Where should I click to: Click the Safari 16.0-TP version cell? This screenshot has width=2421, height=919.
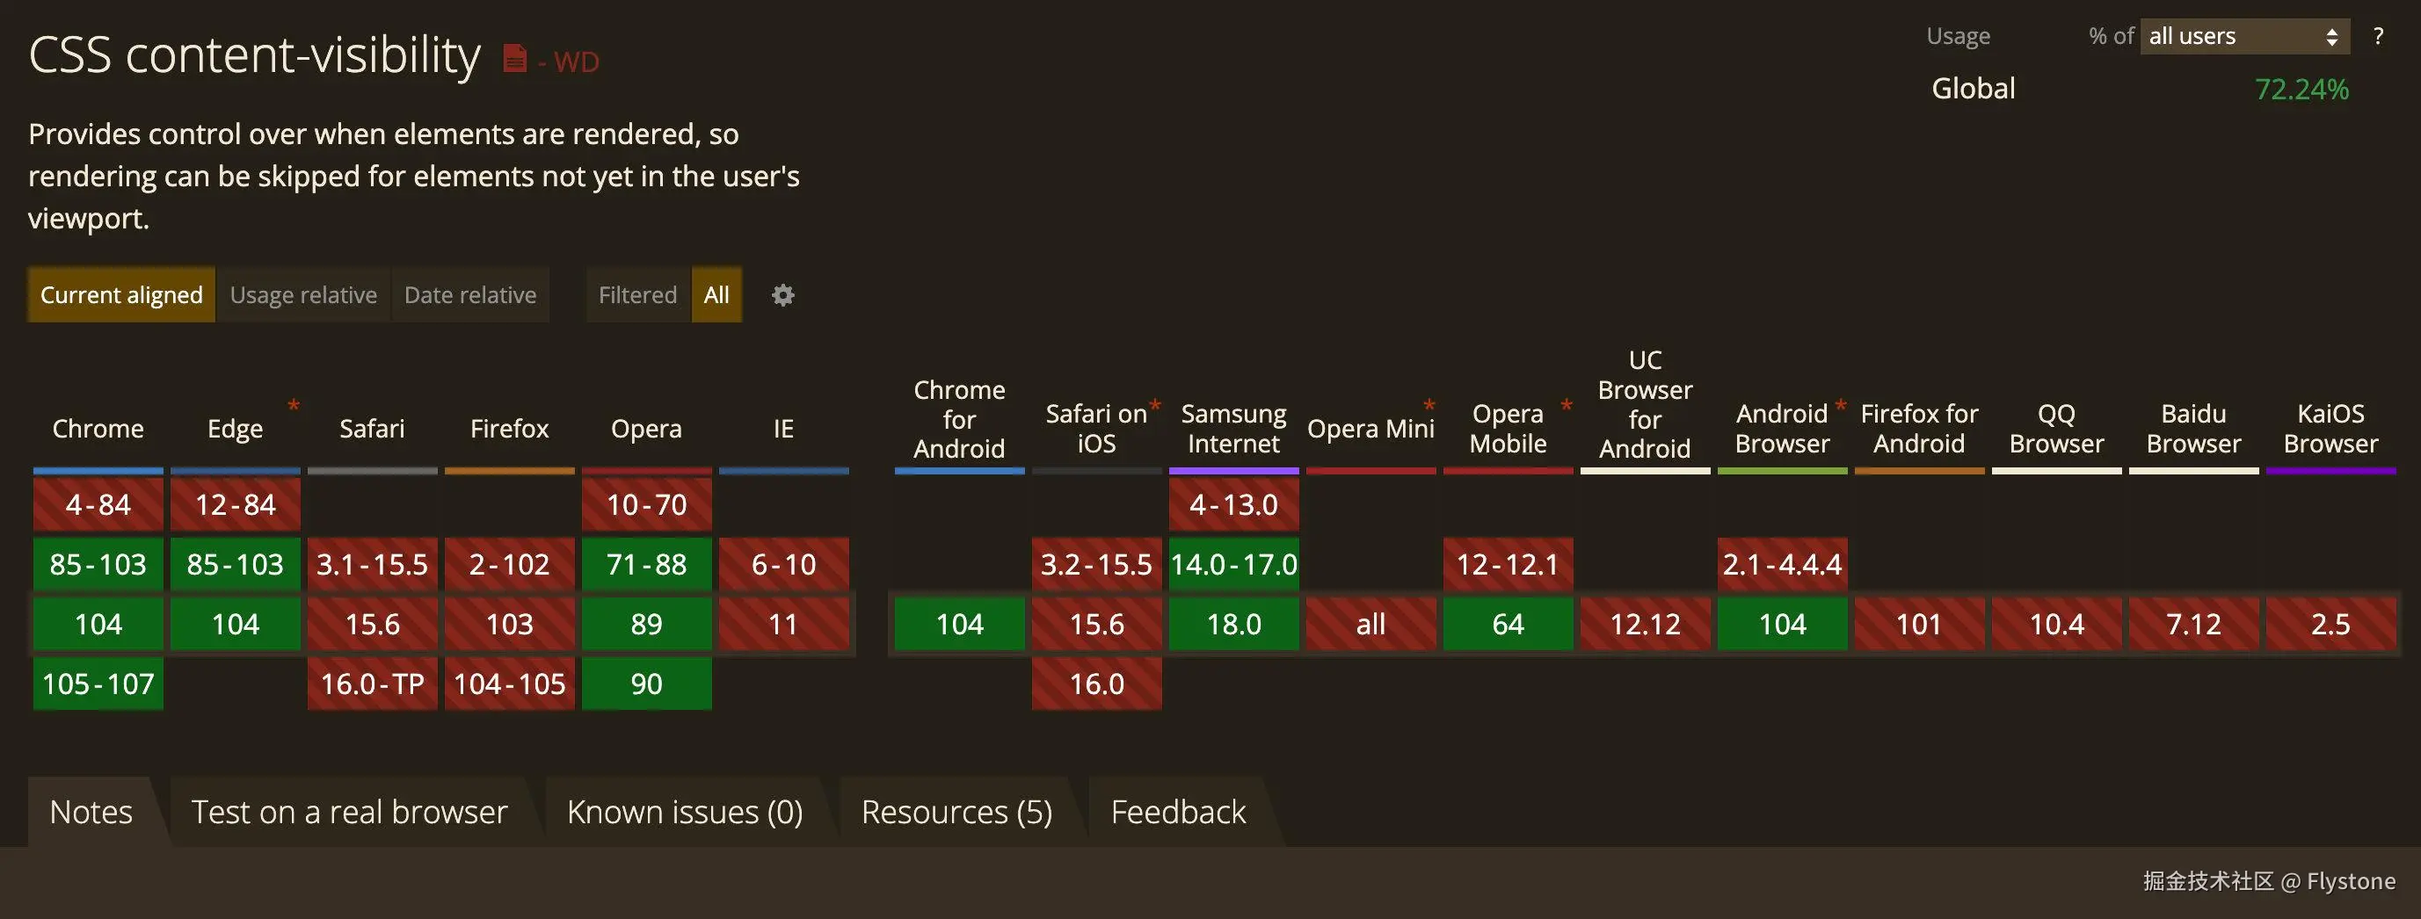[x=372, y=684]
